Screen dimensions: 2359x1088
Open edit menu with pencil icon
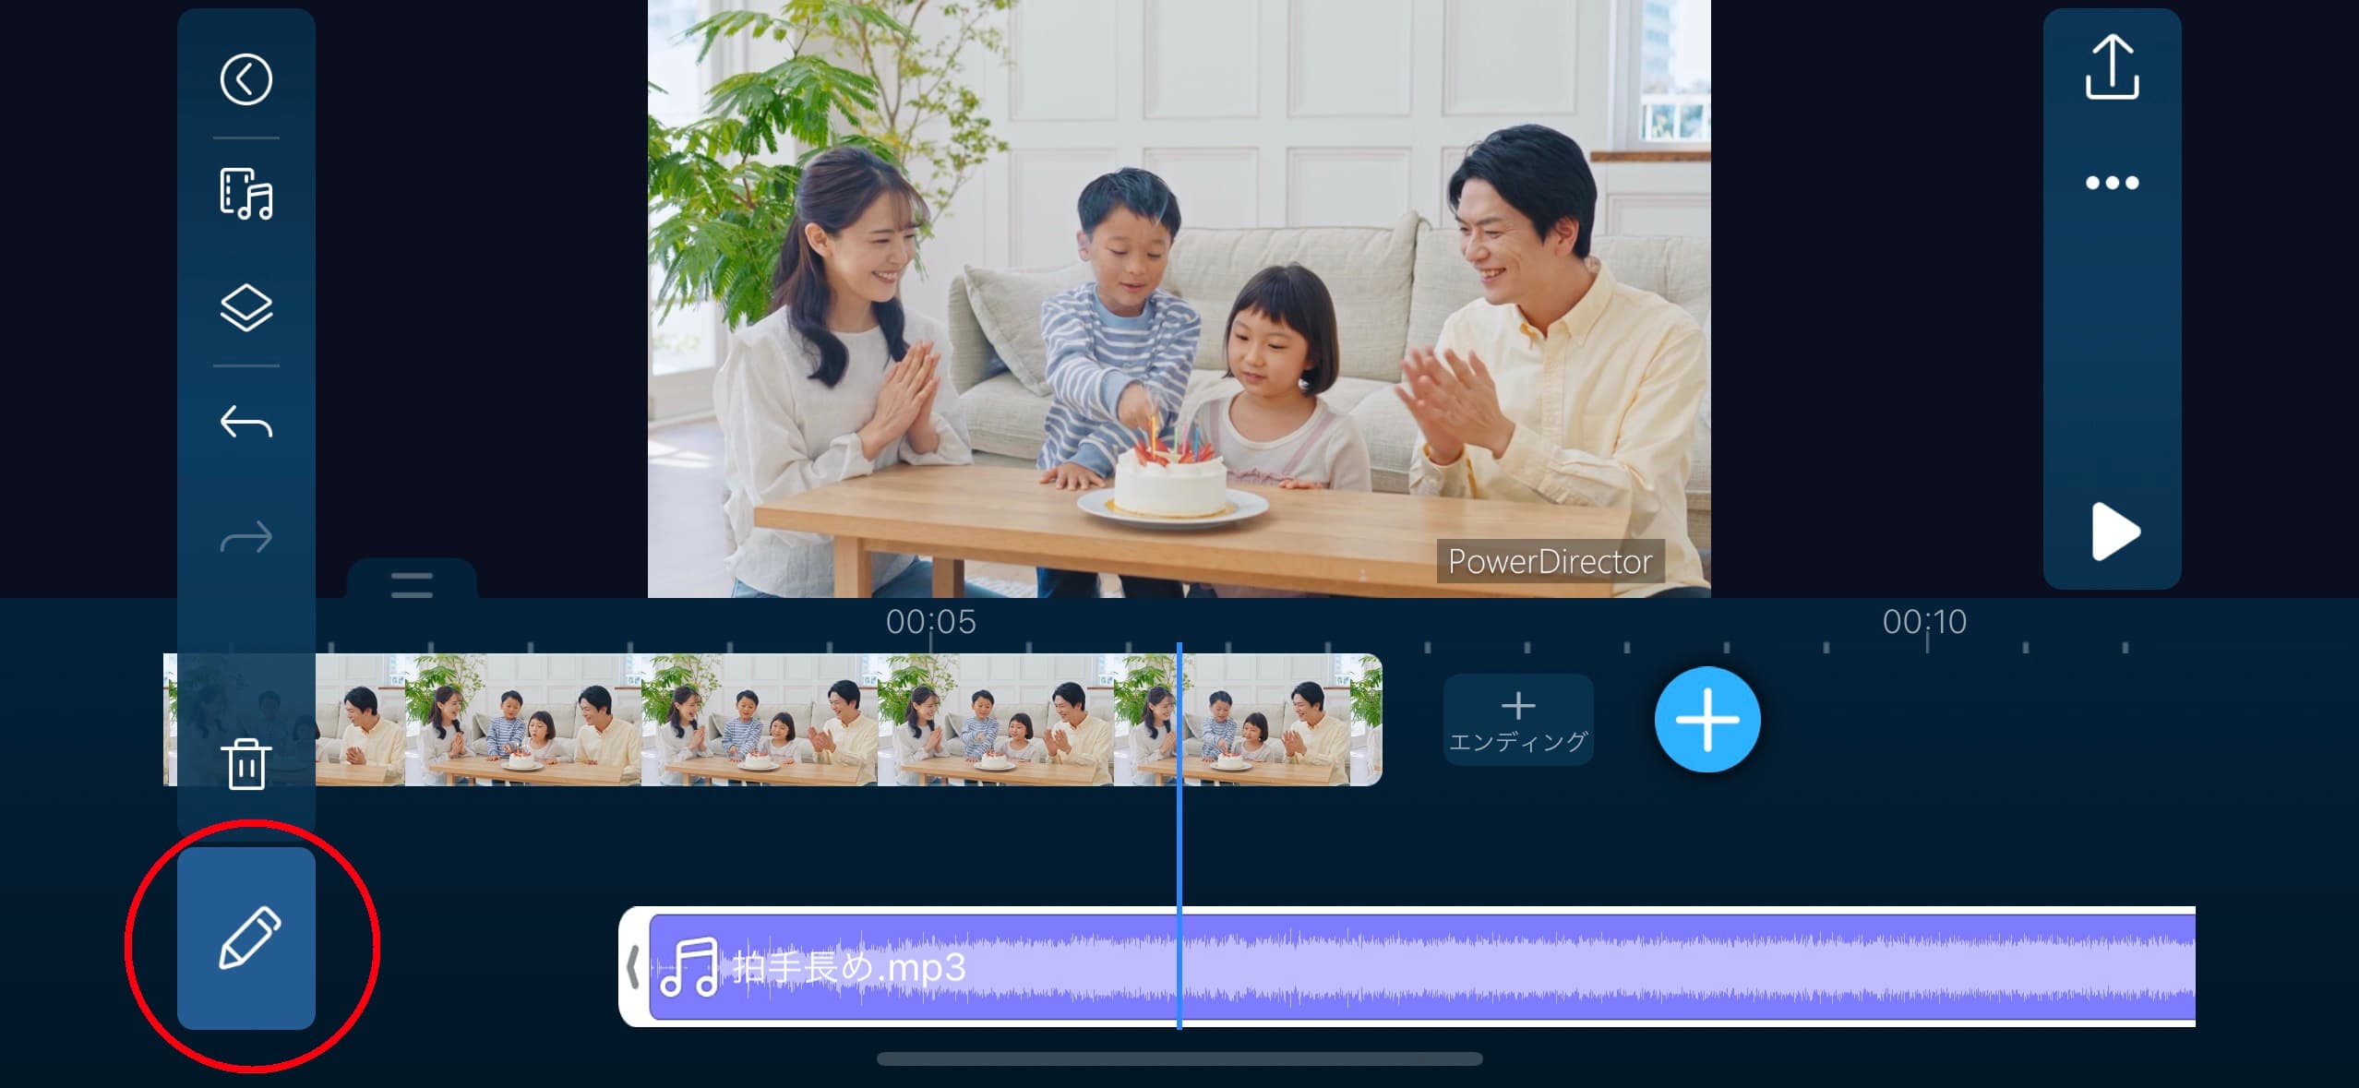pos(246,938)
